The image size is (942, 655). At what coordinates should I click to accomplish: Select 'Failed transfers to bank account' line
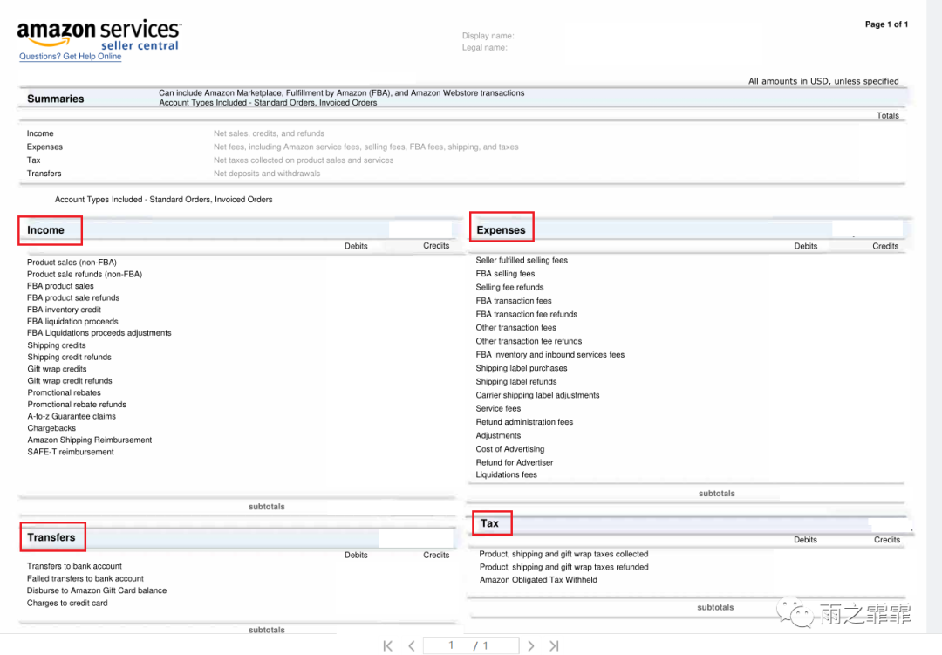tap(85, 578)
